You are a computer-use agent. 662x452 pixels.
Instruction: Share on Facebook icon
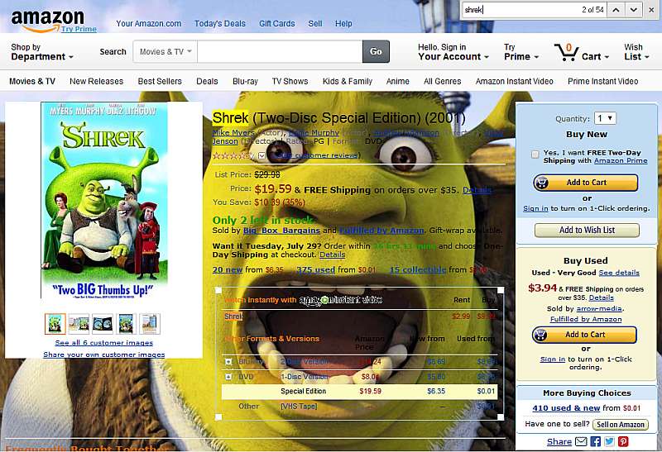pyautogui.click(x=595, y=441)
